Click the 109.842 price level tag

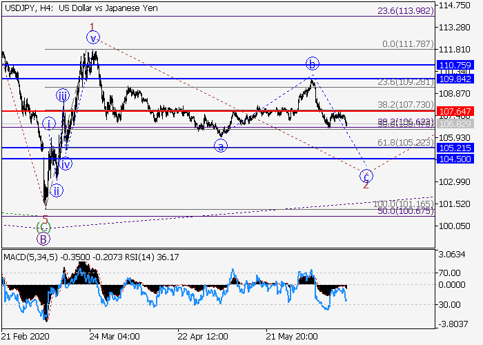click(x=454, y=79)
